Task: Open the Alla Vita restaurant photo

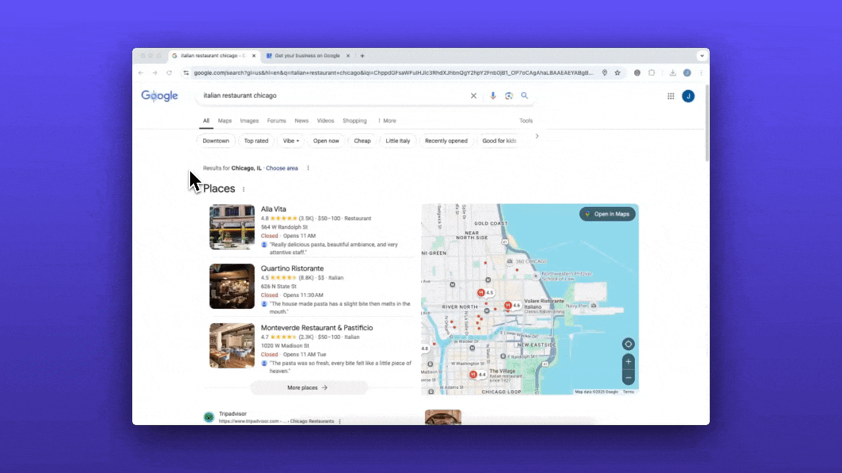Action: click(x=232, y=227)
